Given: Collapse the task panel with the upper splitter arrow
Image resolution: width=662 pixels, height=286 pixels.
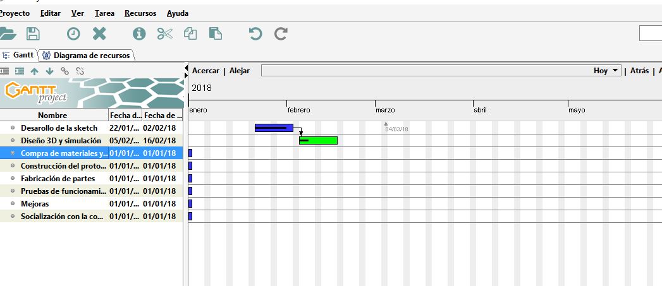Looking at the screenshot, I should (186, 68).
